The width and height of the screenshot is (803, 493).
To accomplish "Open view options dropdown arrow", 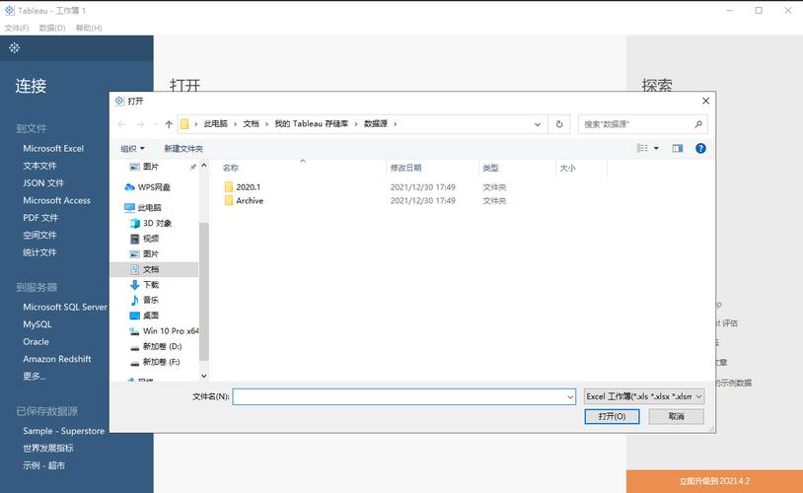I will tap(656, 149).
